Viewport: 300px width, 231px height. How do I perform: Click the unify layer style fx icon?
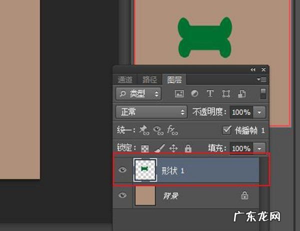click(x=172, y=130)
